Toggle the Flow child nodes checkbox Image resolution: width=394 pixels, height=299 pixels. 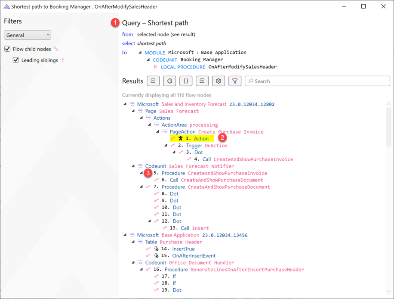coord(7,49)
